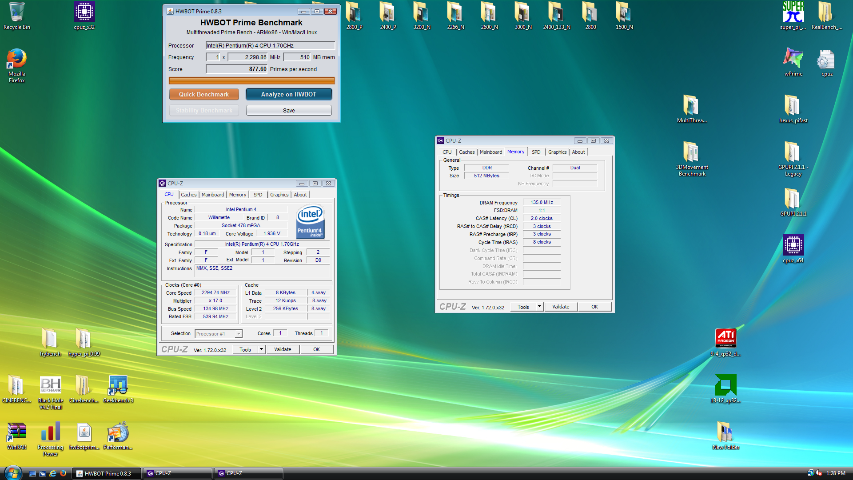Open MultiThrea... folder icon
The height and width of the screenshot is (480, 853).
692,109
